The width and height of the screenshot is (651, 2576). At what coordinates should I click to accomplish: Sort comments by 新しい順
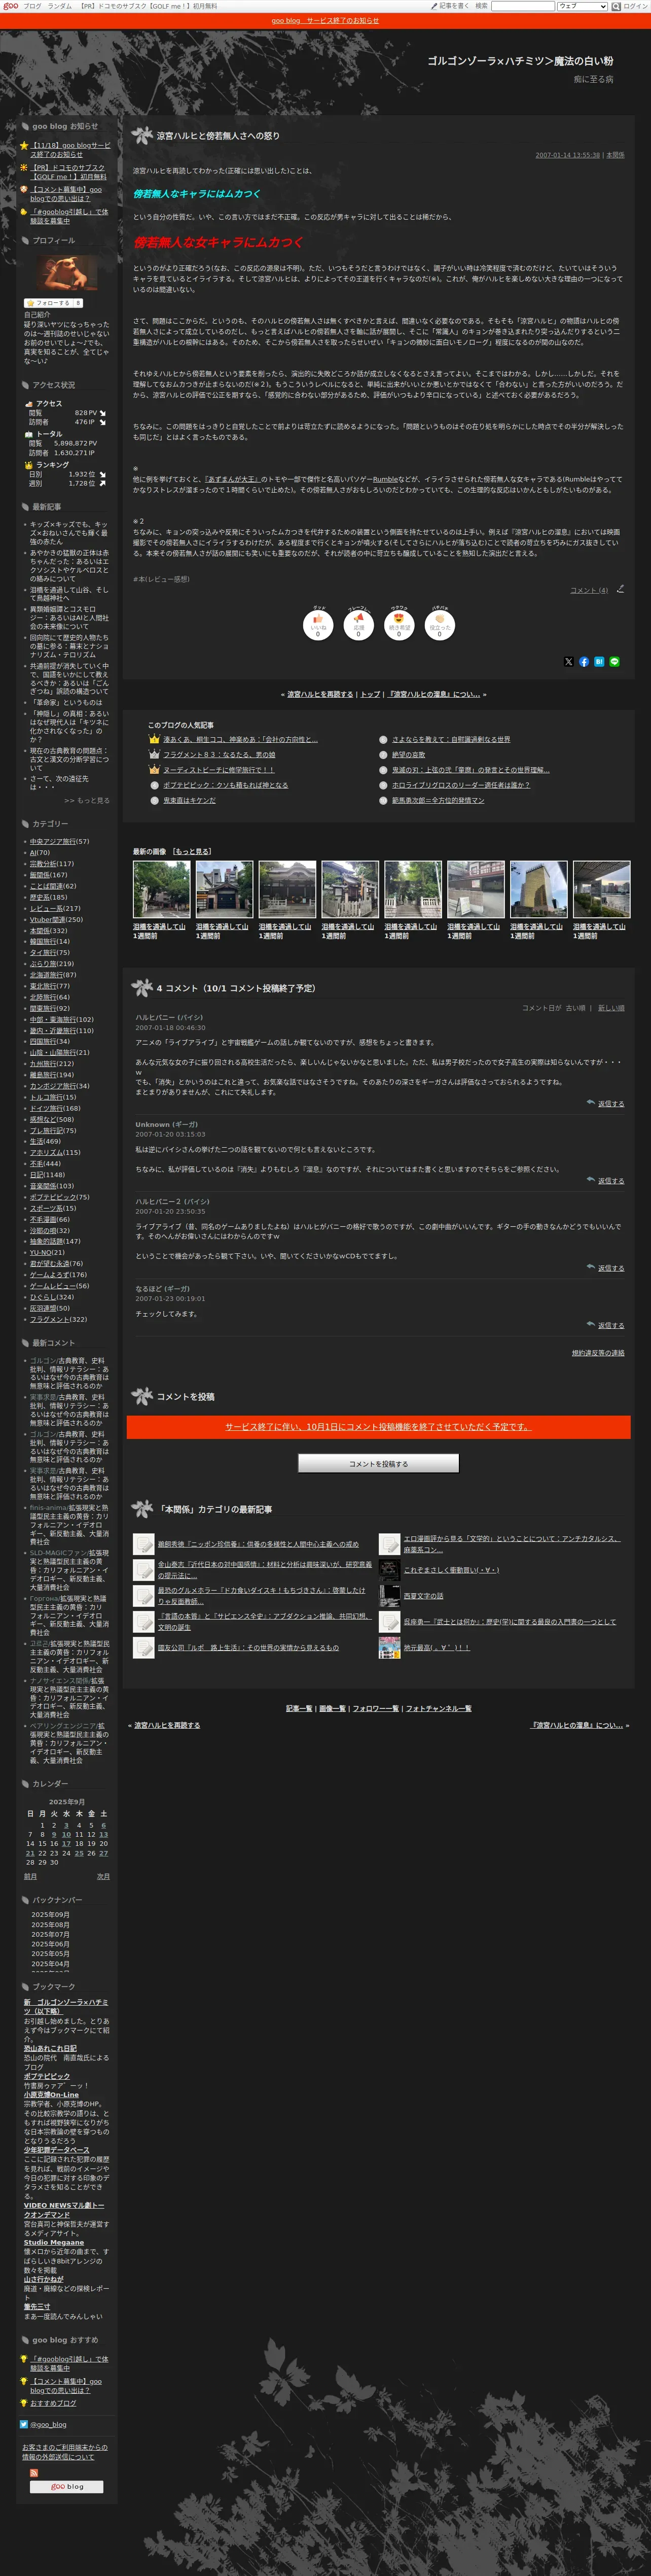[x=611, y=1008]
